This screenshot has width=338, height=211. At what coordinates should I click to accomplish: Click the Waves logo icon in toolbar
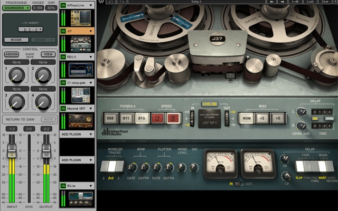pyautogui.click(x=101, y=2)
